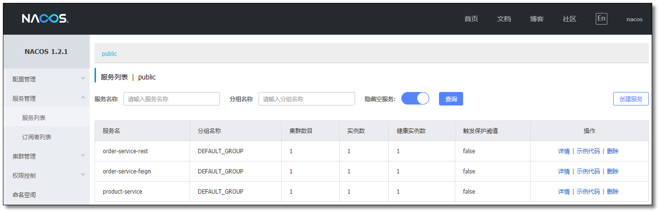This screenshot has height=211, width=658.
Task: Open the nacos user menu
Action: 634,19
